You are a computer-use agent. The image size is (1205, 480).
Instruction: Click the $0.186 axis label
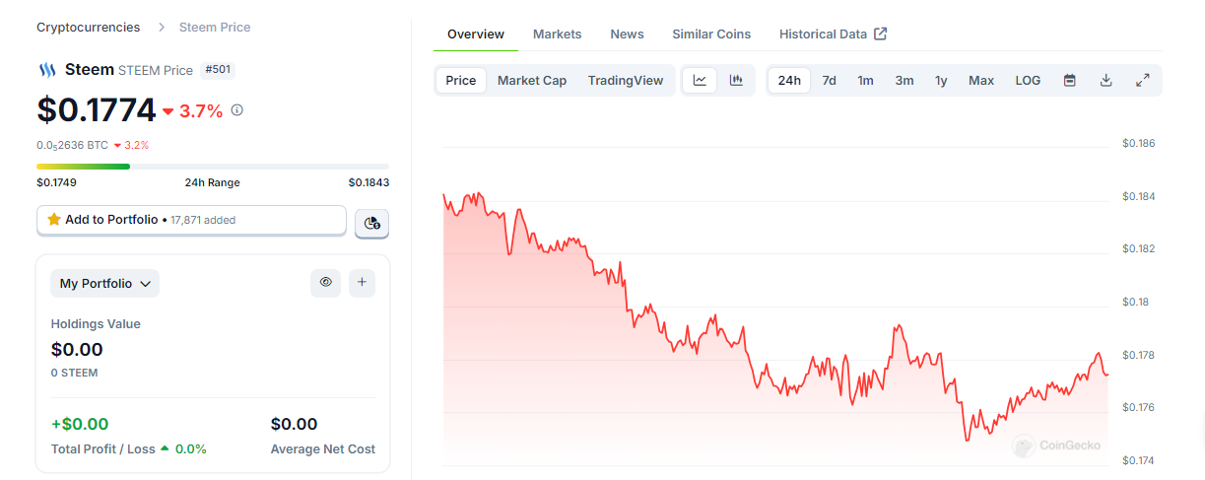pyautogui.click(x=1138, y=144)
